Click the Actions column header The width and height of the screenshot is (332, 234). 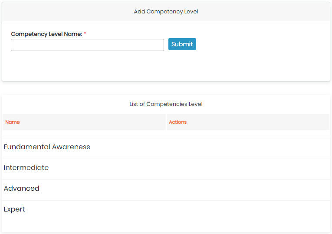coord(248,122)
